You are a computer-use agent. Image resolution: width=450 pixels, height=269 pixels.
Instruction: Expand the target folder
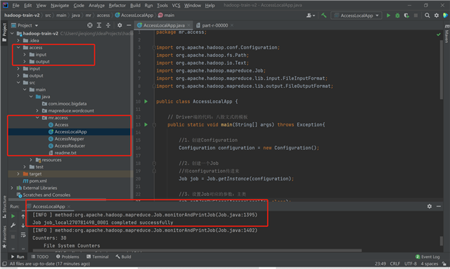tap(18, 173)
